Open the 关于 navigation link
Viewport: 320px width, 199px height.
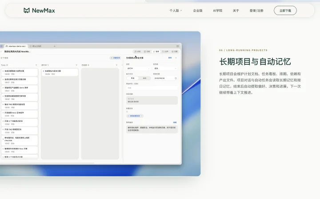click(x=236, y=11)
